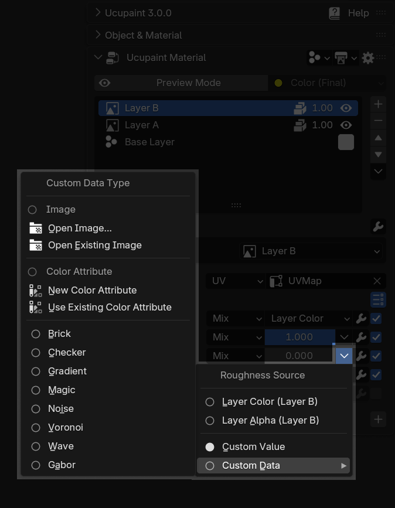
Task: Open the Color (Final) dropdown
Action: tap(327, 83)
